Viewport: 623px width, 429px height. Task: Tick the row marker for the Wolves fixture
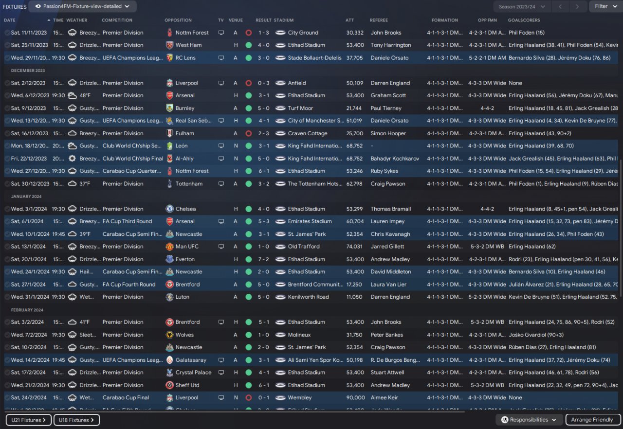(7, 335)
